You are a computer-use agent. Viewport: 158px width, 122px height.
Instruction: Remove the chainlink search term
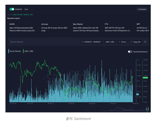tap(32, 9)
